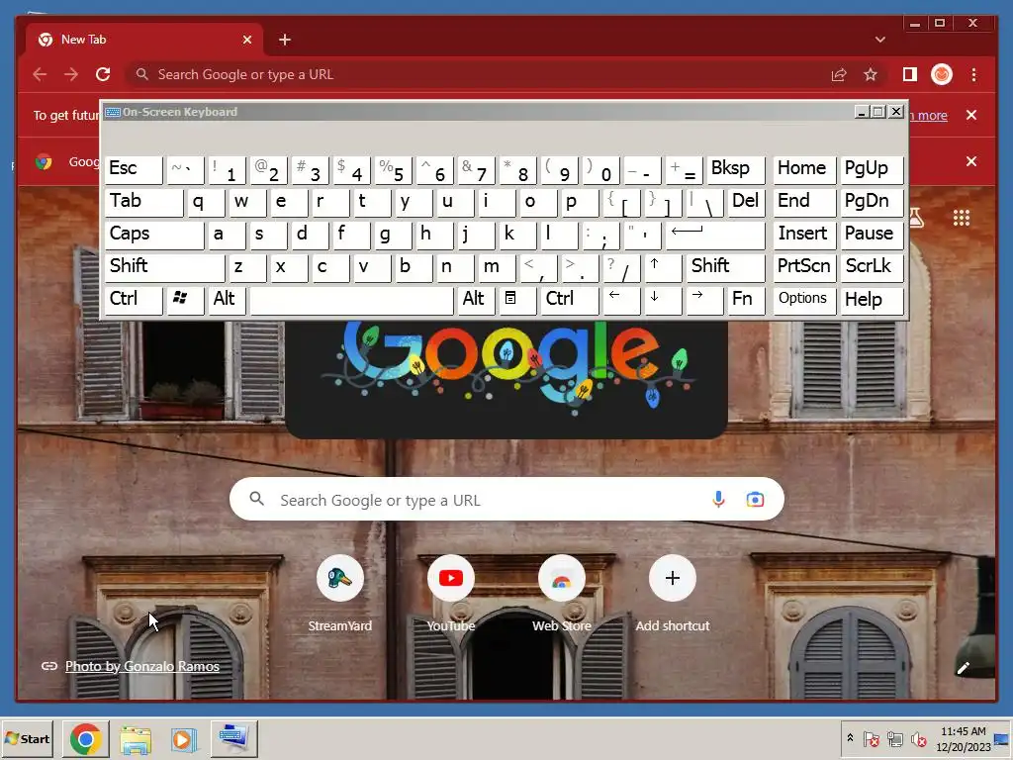
Task: Tap the right arrow key
Action: [704, 299]
